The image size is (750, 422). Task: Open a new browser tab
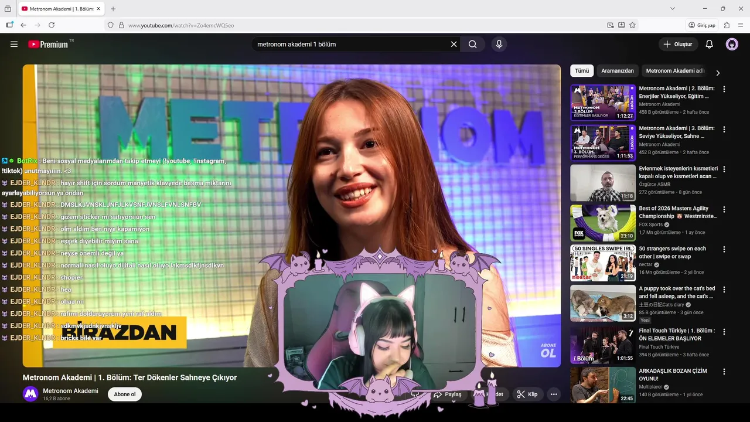click(113, 9)
